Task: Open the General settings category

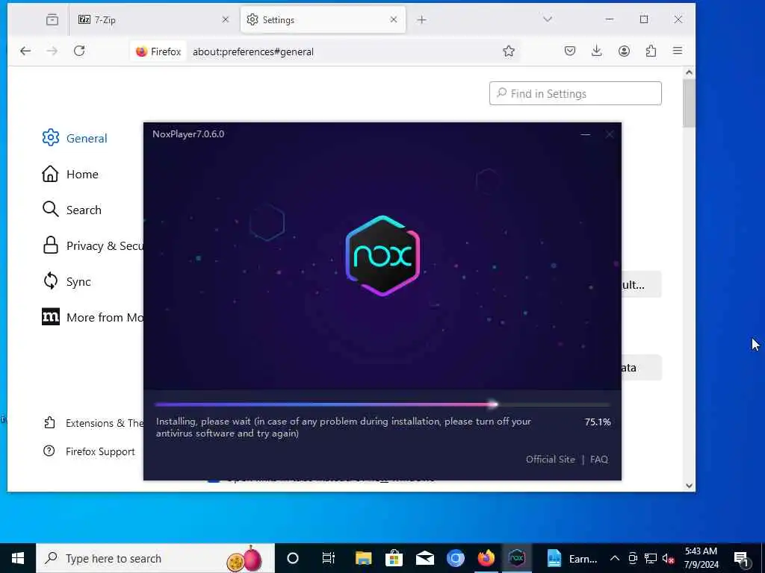Action: (75, 138)
